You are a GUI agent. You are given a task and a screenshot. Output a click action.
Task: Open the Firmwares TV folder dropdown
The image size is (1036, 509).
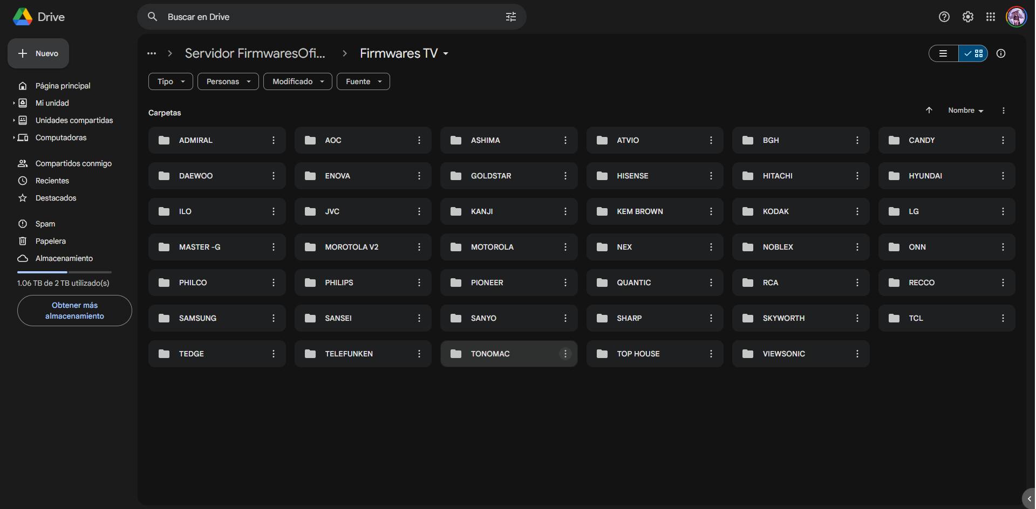click(x=404, y=53)
